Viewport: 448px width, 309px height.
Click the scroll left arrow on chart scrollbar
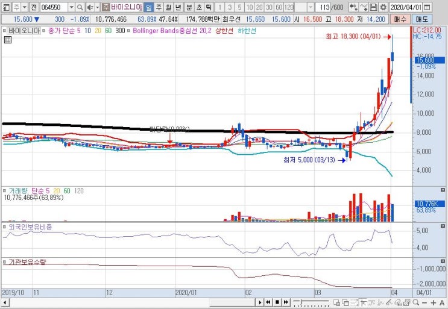5,302
